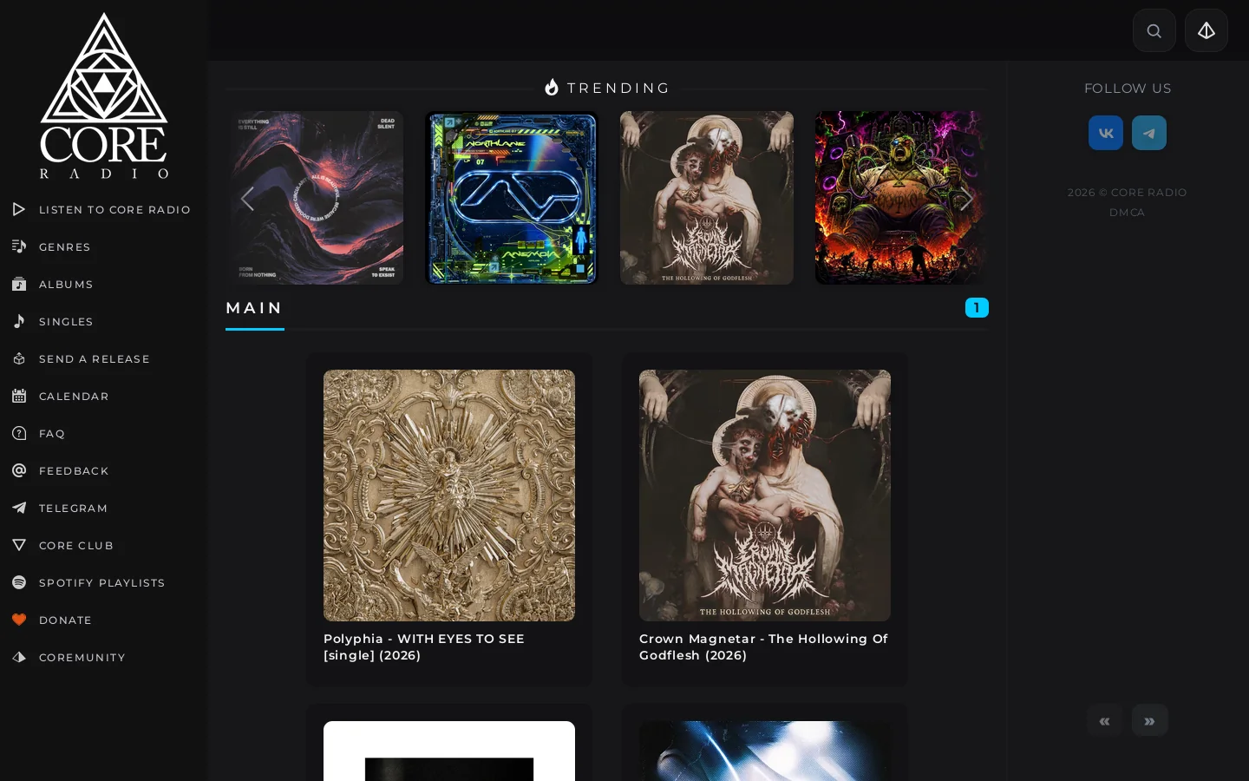Image resolution: width=1249 pixels, height=781 pixels.
Task: Click the Calendar icon in sidebar
Action: click(19, 396)
